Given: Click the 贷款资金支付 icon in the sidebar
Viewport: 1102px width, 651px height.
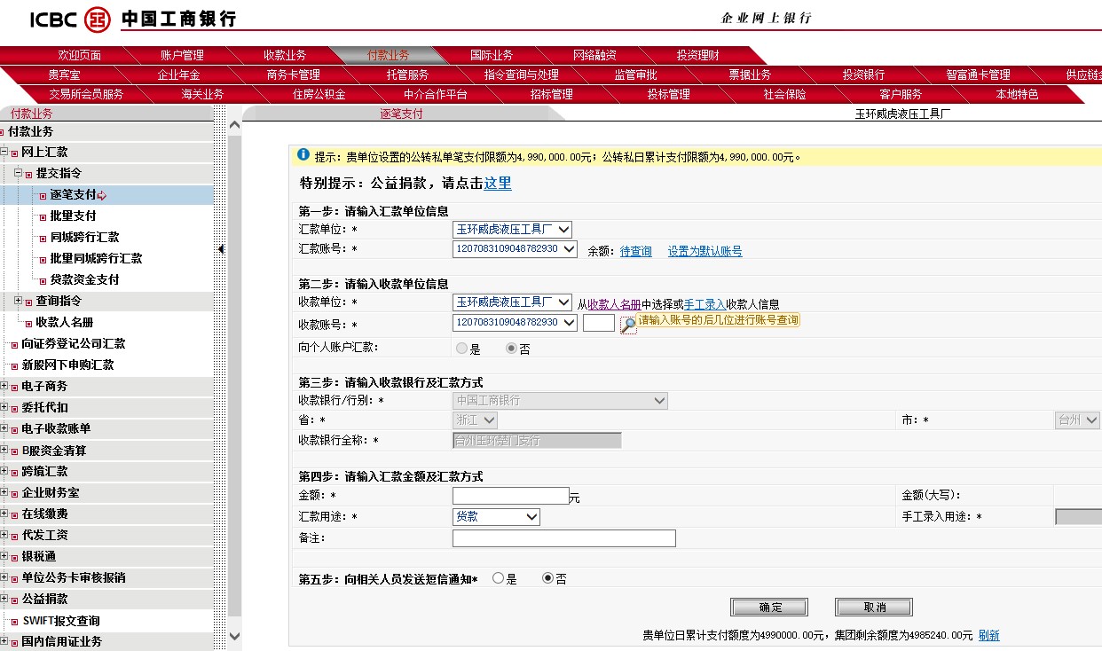Looking at the screenshot, I should coord(43,280).
